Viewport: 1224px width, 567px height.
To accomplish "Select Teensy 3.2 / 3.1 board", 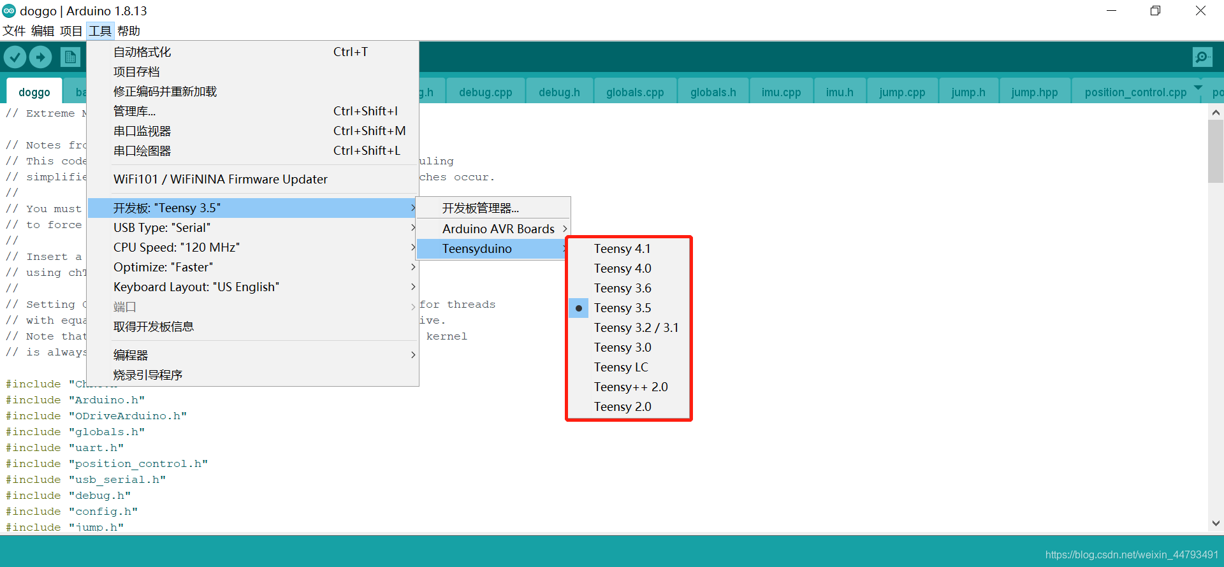I will (629, 327).
